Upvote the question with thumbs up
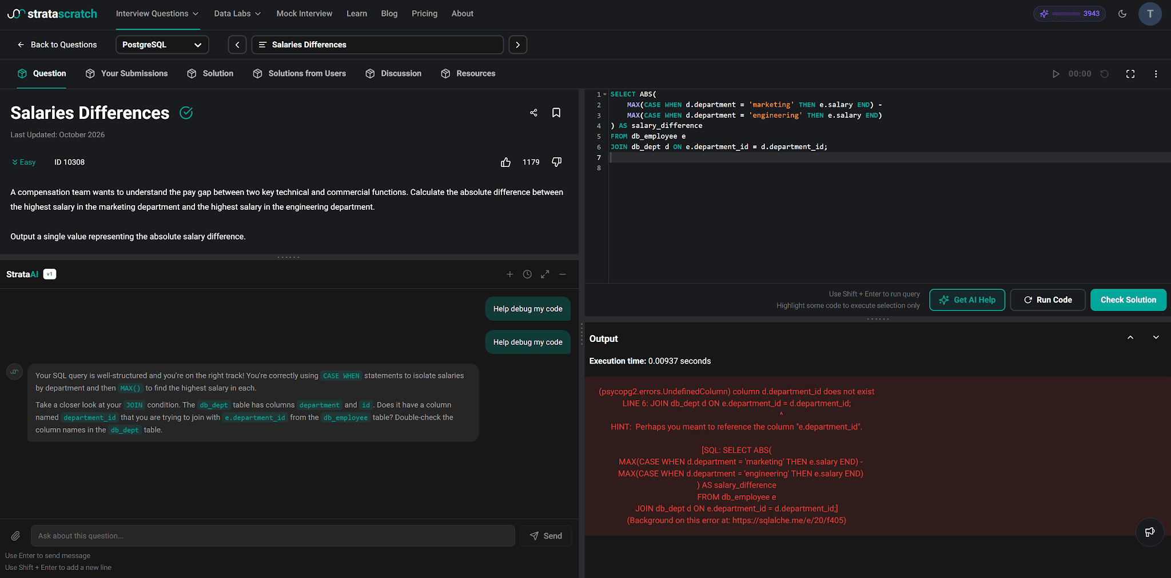 [x=505, y=162]
